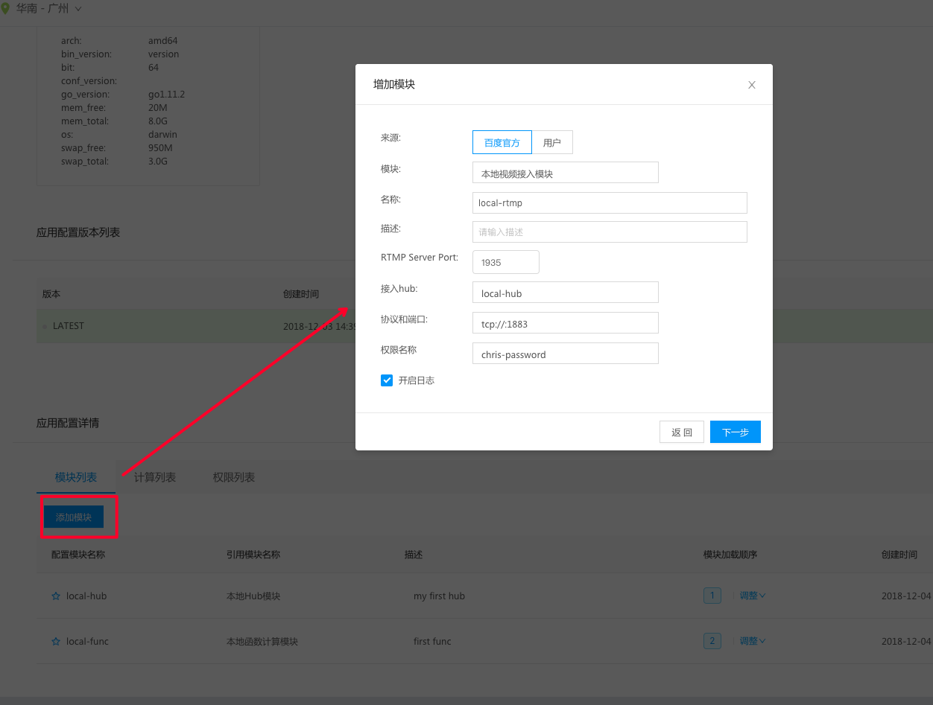Click load order badge 2 for local-func

point(712,641)
